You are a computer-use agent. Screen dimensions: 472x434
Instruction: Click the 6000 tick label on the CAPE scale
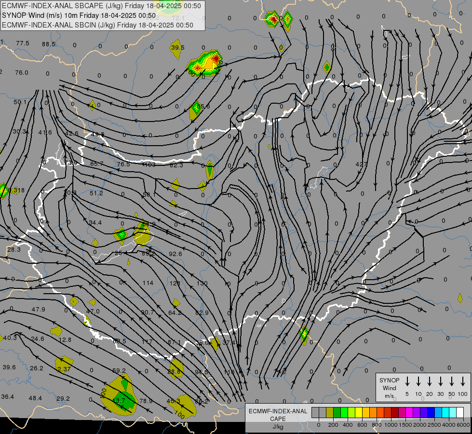point(463,425)
